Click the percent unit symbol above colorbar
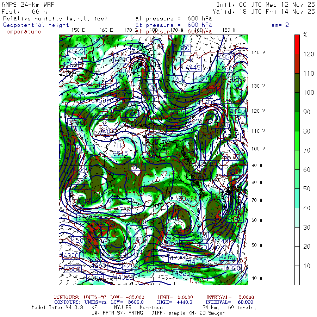The width and height of the screenshot is (317, 317). [x=305, y=35]
